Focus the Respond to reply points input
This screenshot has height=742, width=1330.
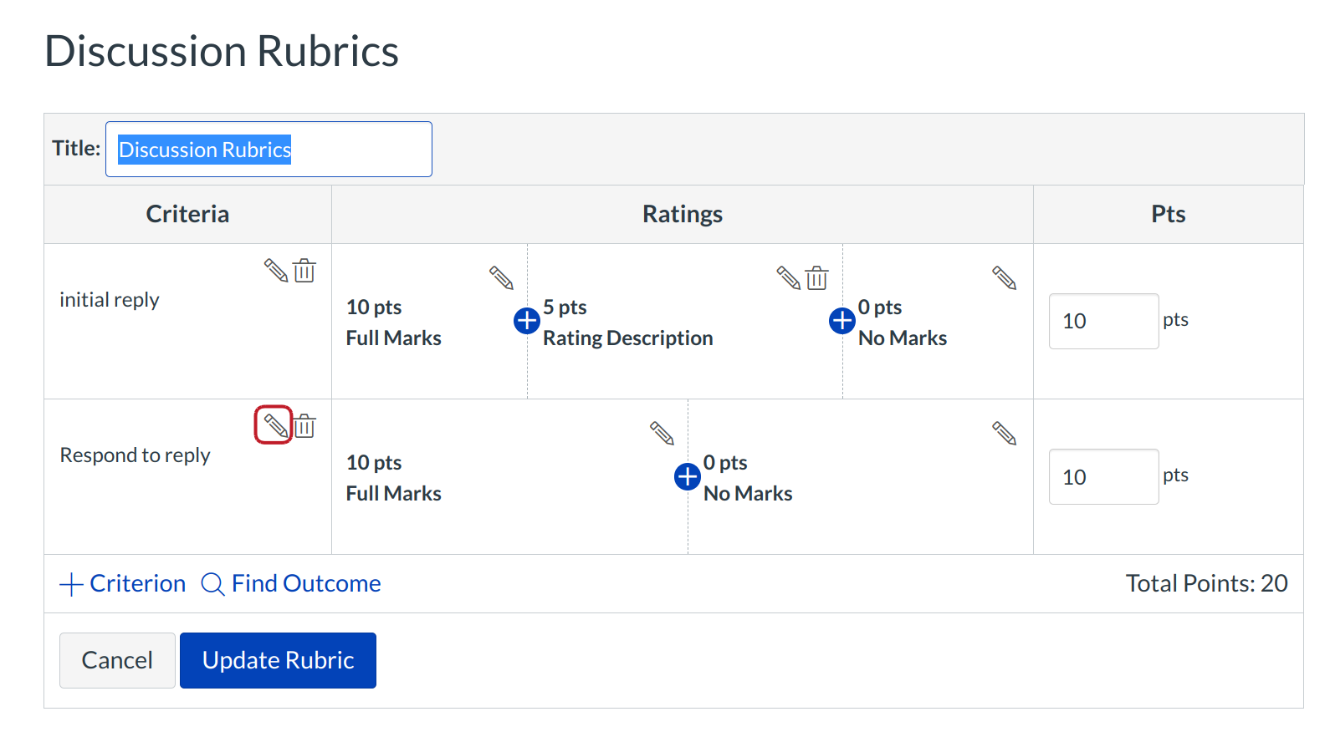pyautogui.click(x=1103, y=476)
